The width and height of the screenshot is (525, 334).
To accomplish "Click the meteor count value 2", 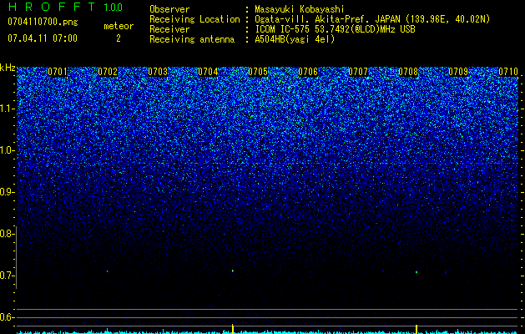I will [x=119, y=38].
